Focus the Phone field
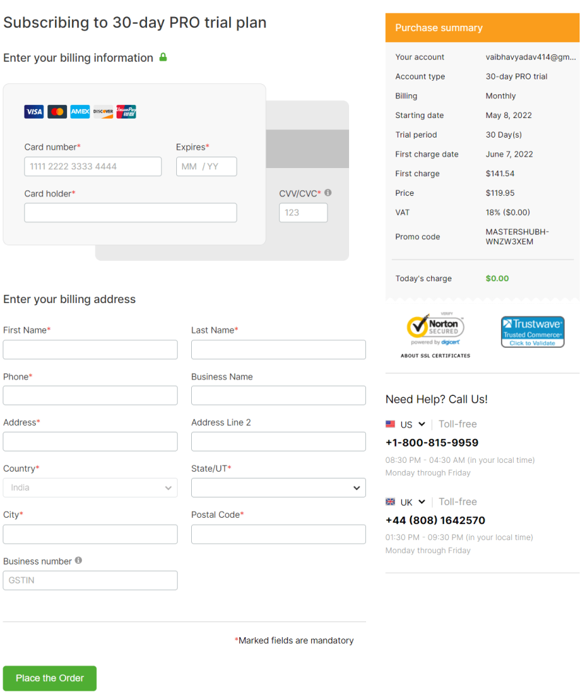This screenshot has height=694, width=585. (x=90, y=395)
